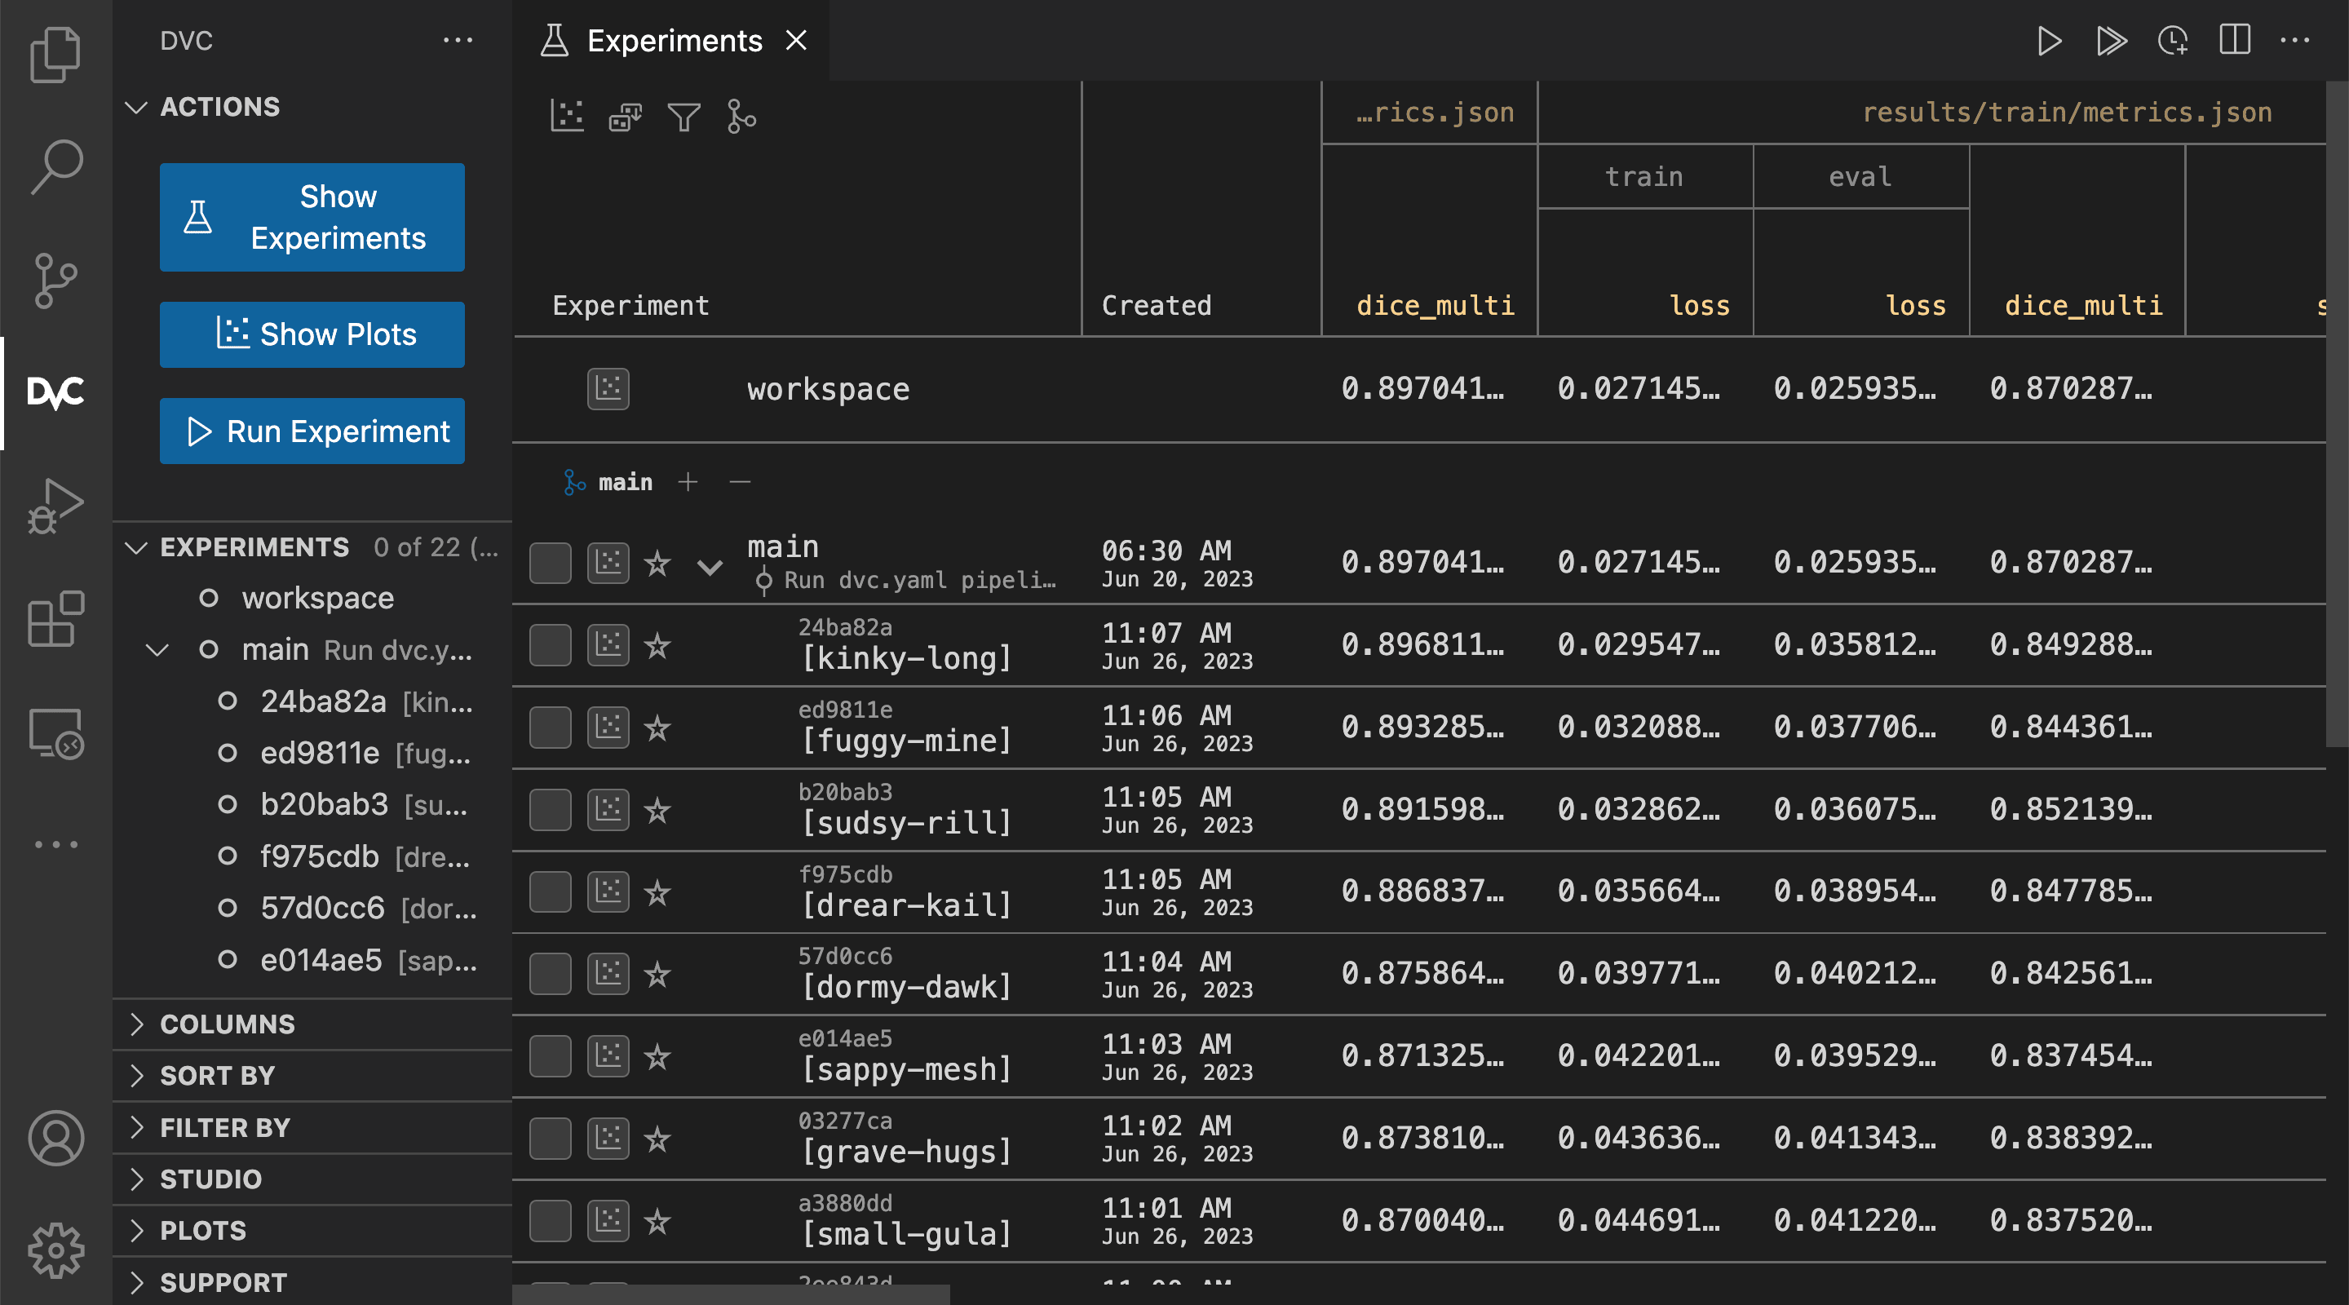
Task: Open the DVC view in activity bar
Action: [55, 392]
